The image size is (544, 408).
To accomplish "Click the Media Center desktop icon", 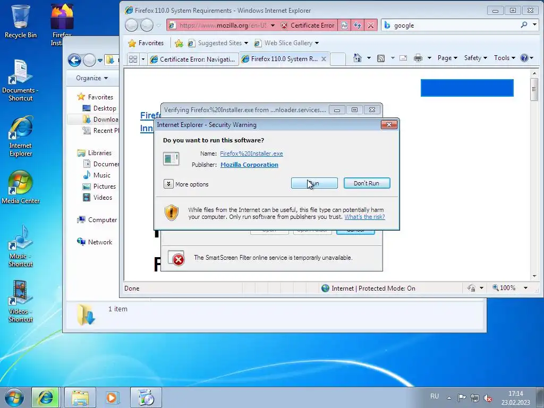I will pos(21,188).
